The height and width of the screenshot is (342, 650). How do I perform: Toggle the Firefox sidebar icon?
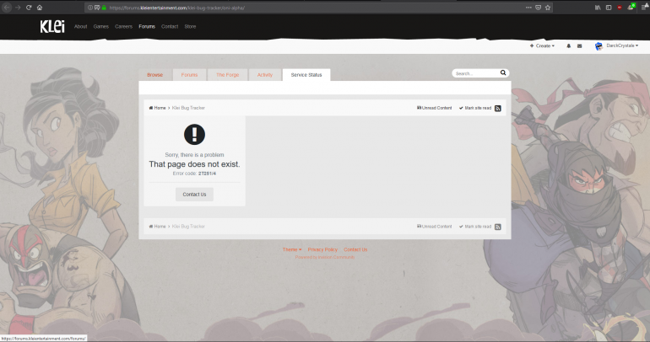609,8
